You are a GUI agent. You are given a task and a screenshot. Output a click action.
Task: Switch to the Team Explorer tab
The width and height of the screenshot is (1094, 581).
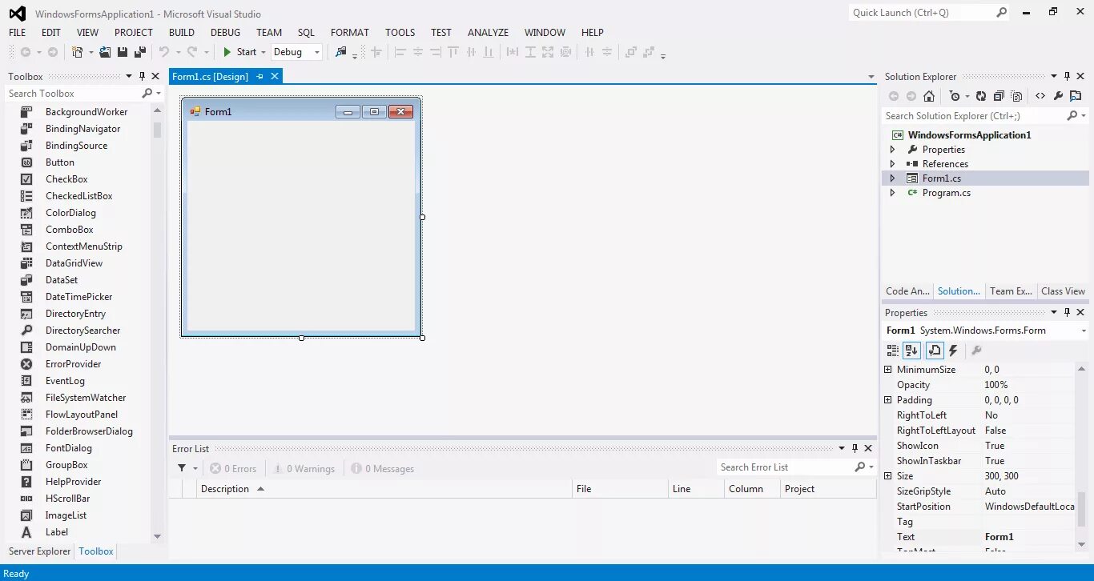pos(1012,291)
